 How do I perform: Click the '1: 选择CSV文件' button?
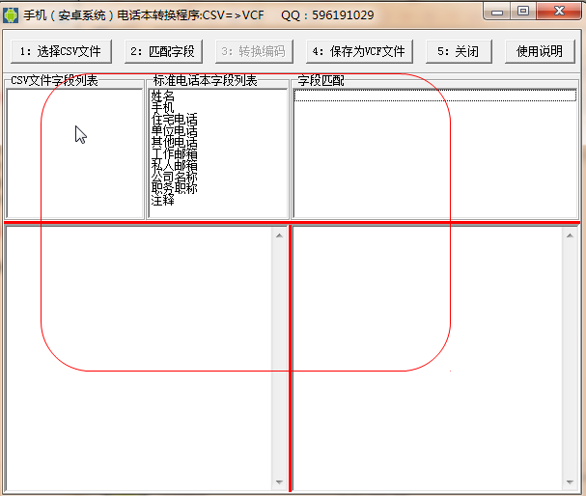click(x=61, y=51)
